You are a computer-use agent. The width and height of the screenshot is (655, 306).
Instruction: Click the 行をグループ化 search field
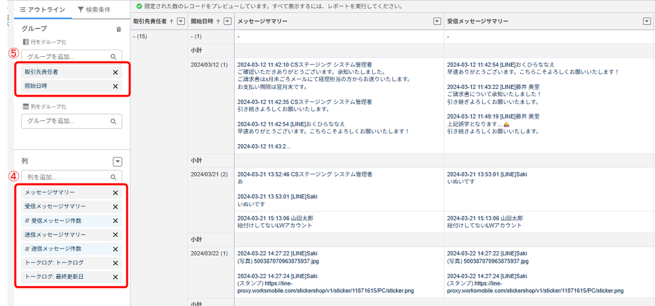click(x=71, y=57)
